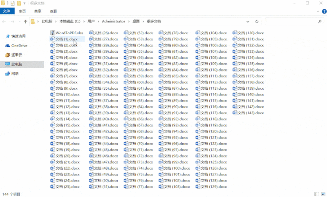Select file 文档 (40).docx
327x197 pixels.
click(x=103, y=119)
